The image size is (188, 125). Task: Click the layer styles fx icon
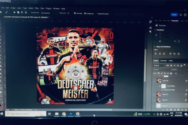point(167,110)
